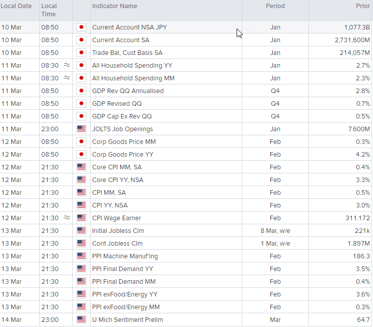This screenshot has width=373, height=327.
Task: Select CPI MM, SA indicator name
Action: point(109,193)
